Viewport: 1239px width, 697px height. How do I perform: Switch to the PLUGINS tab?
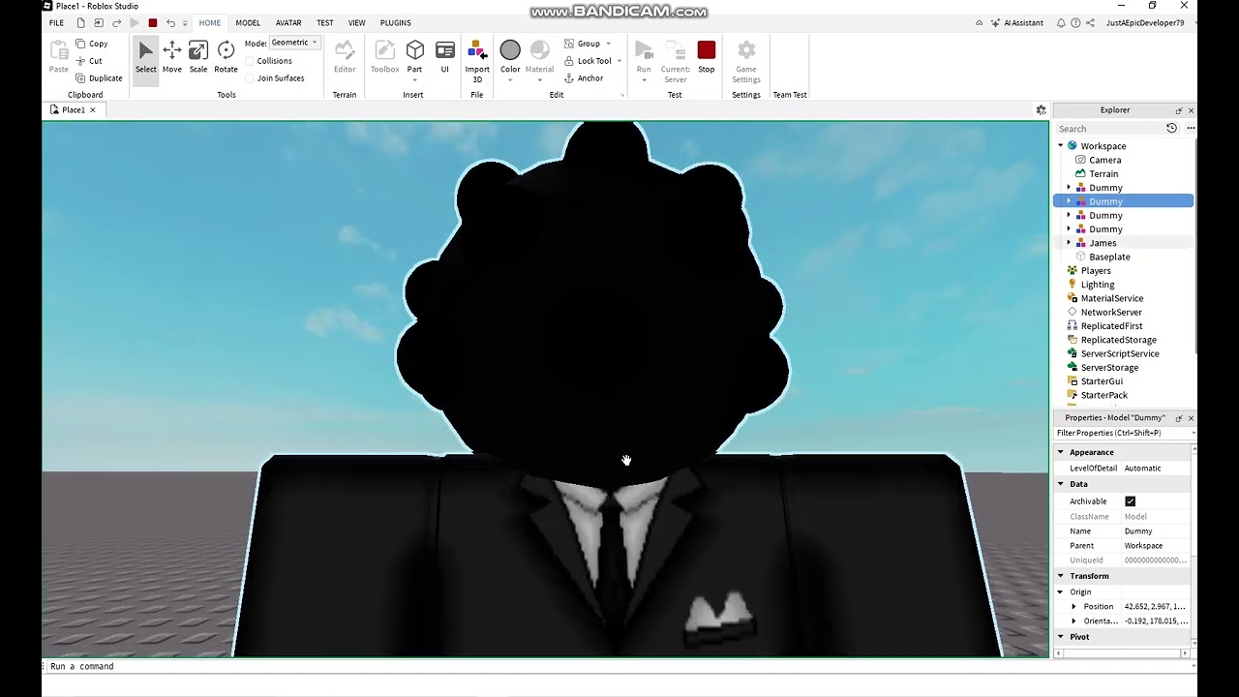tap(395, 22)
